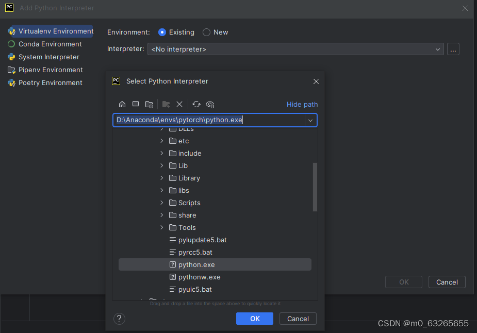Expand the etc folder chevron

point(162,141)
